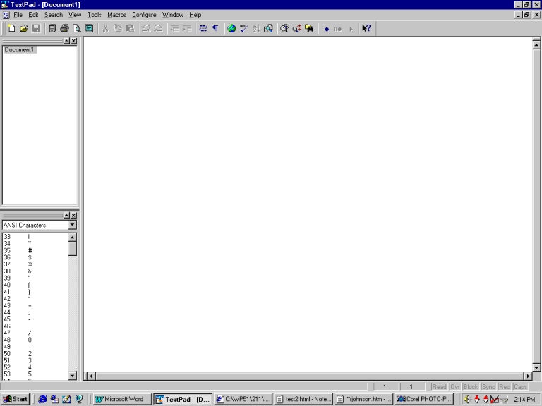Toggle visible spaces paragraph mark icon

coord(215,29)
